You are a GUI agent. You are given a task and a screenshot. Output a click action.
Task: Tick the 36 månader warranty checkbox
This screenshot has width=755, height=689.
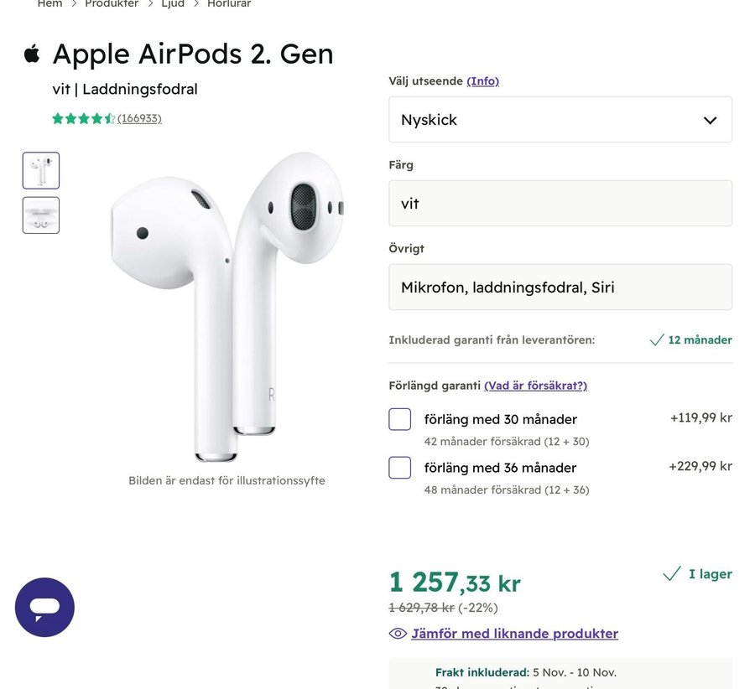399,468
